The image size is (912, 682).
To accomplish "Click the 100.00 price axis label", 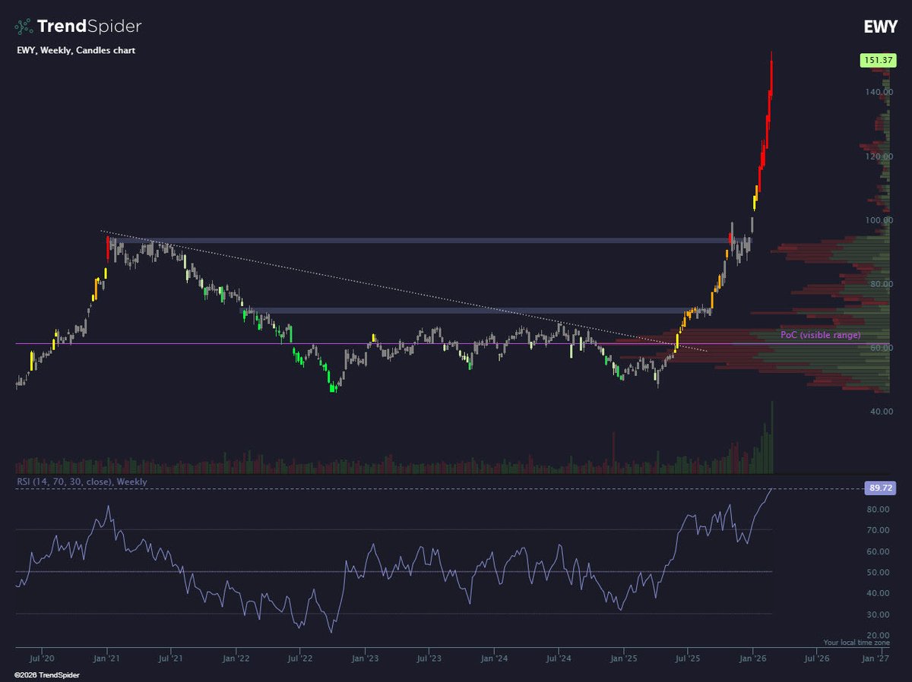I will (x=880, y=220).
